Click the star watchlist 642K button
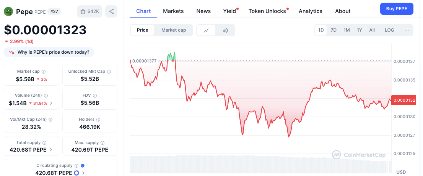This screenshot has height=176, width=423. [x=89, y=11]
